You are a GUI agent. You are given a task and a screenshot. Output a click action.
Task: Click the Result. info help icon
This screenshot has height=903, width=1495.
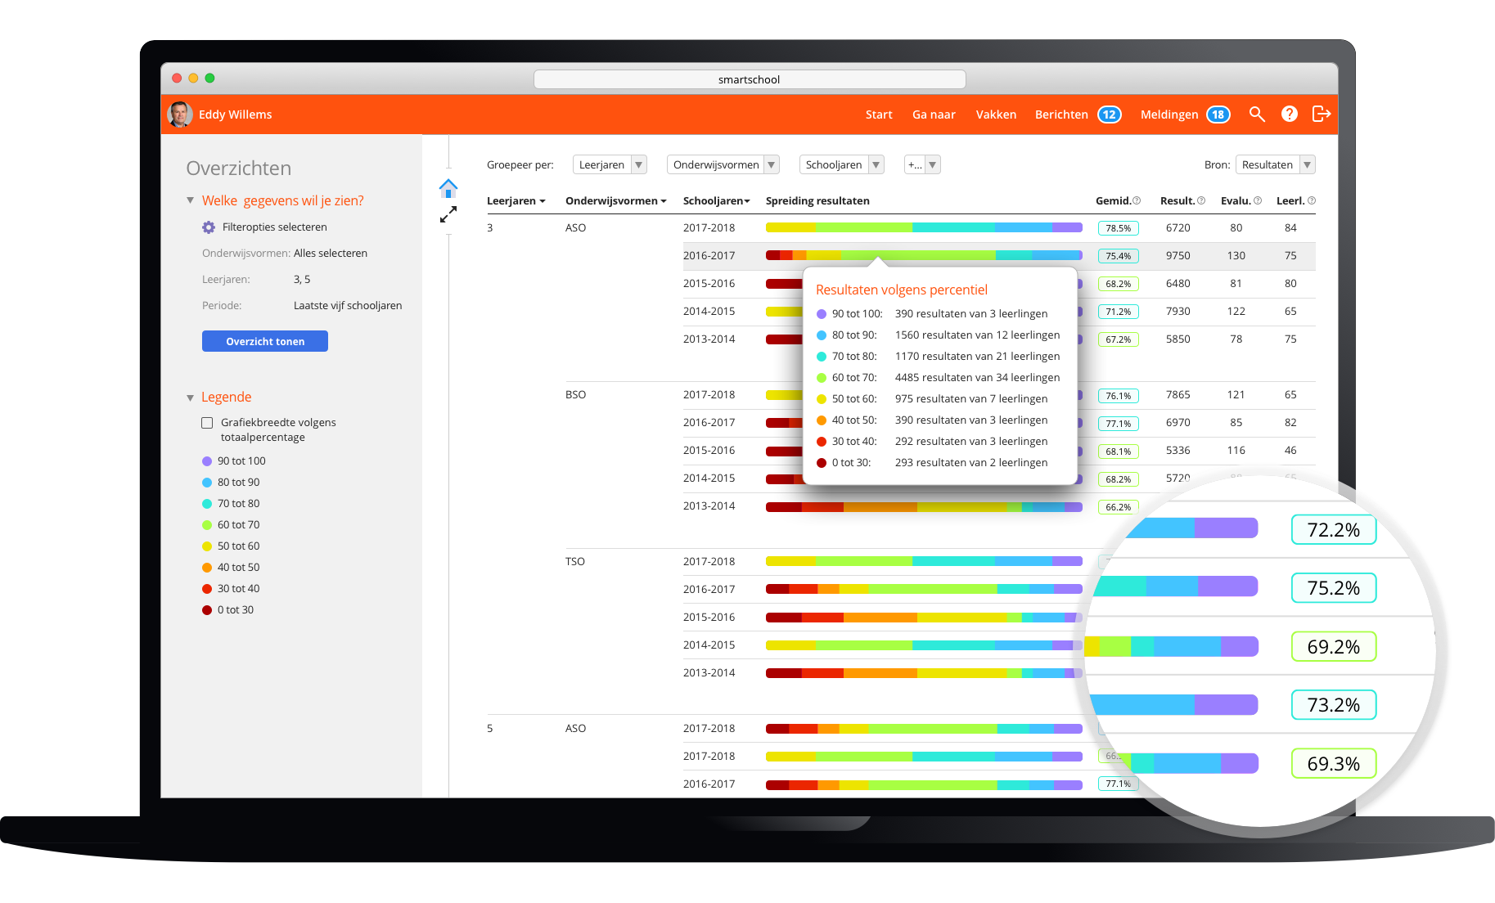click(x=1201, y=200)
